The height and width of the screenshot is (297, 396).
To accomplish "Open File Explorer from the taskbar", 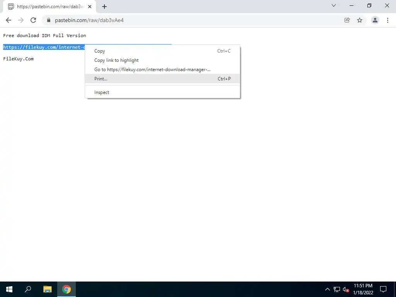I will pos(47,289).
